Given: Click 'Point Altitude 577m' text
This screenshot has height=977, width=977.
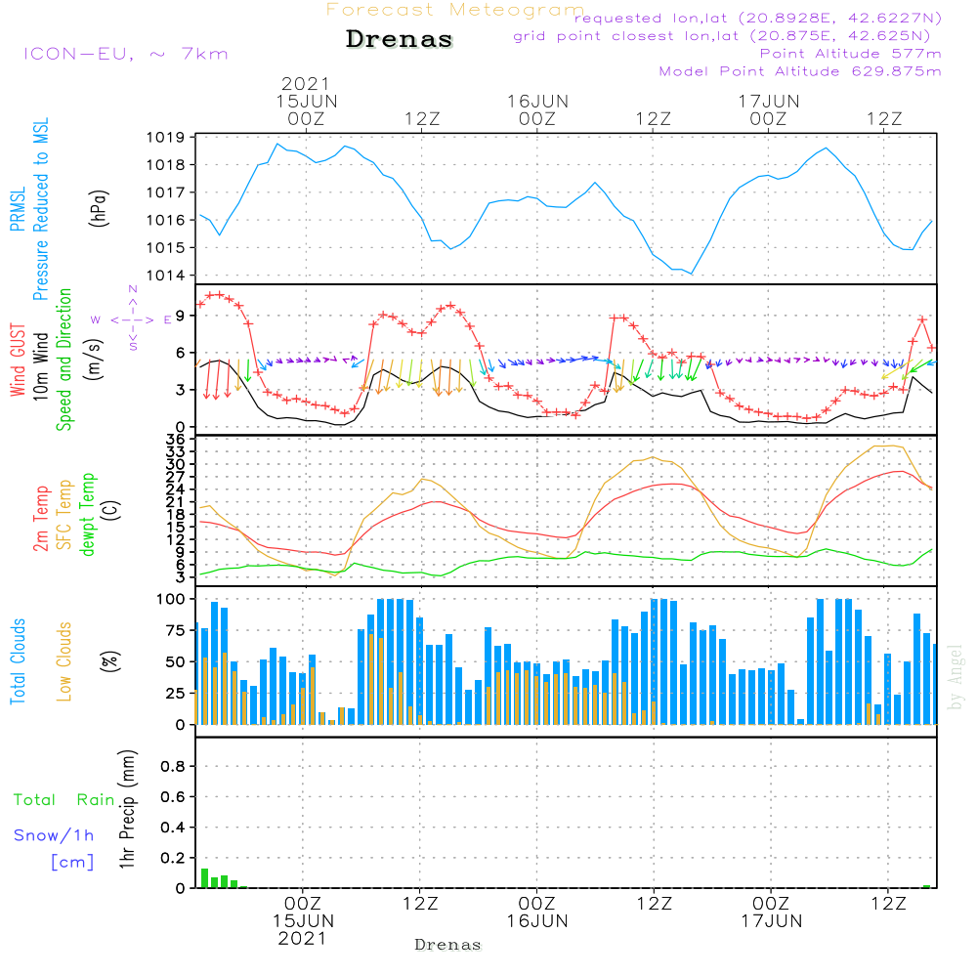Looking at the screenshot, I should 850,54.
